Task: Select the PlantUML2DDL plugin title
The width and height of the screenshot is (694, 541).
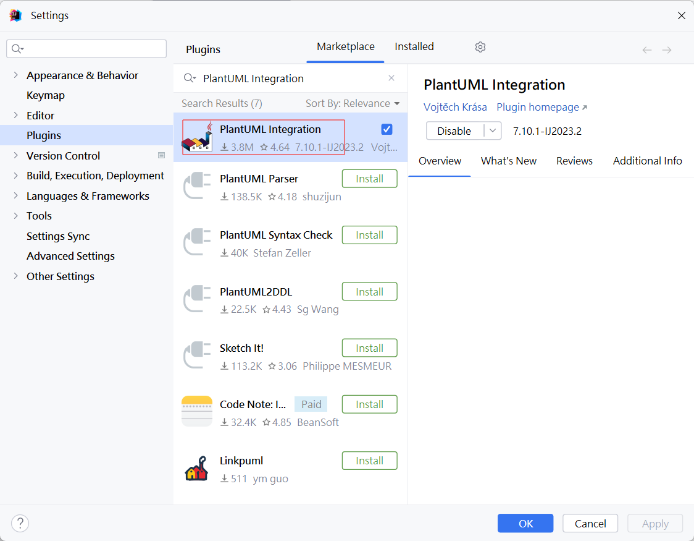Action: pos(256,292)
